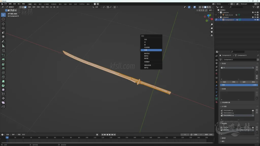Click the 指定 button in vertex groups
Screen dimensions: 260x146
(x=224, y=82)
